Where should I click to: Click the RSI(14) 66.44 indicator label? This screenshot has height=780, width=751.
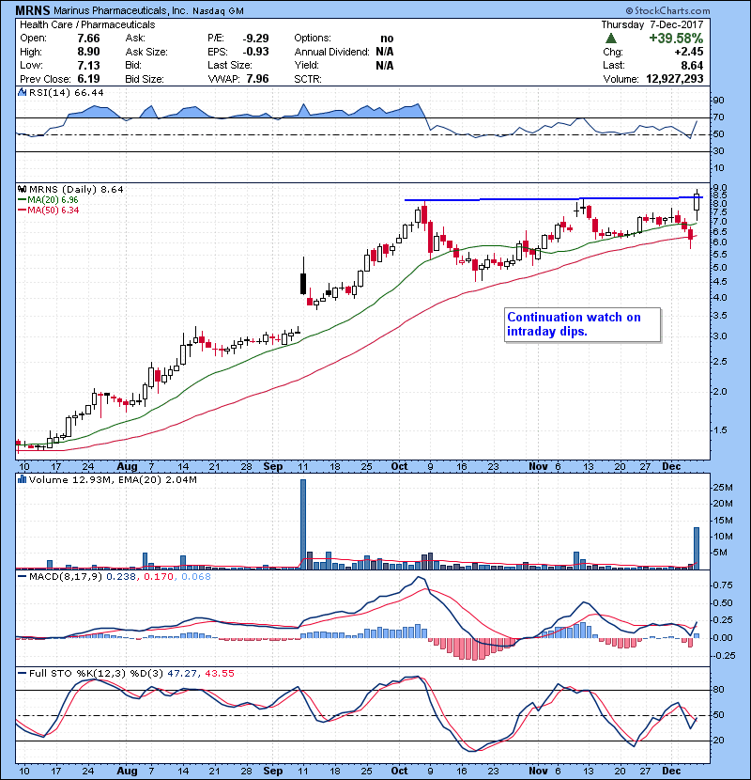tap(66, 92)
